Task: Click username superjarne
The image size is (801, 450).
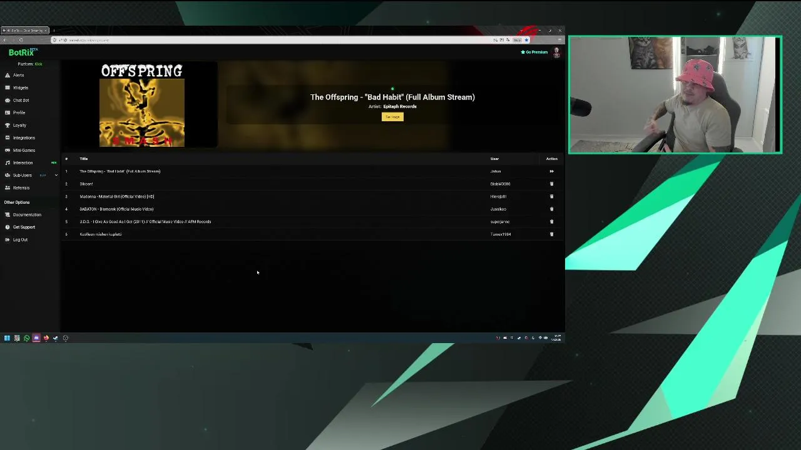Action: coord(500,221)
